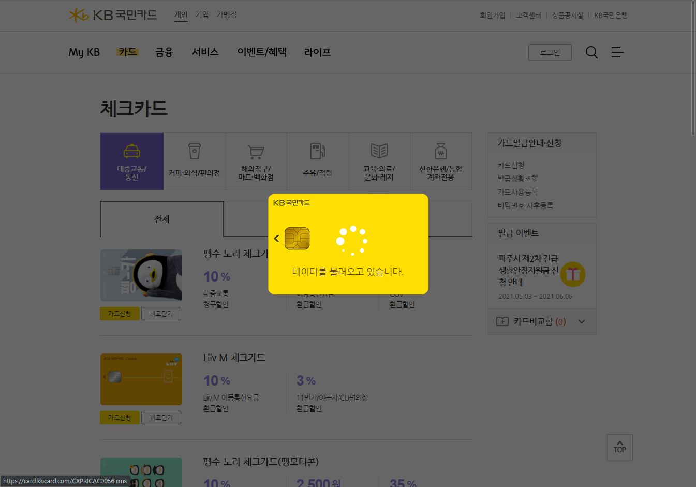
Task: Open the Liiv M 체크카드 title
Action: point(234,358)
